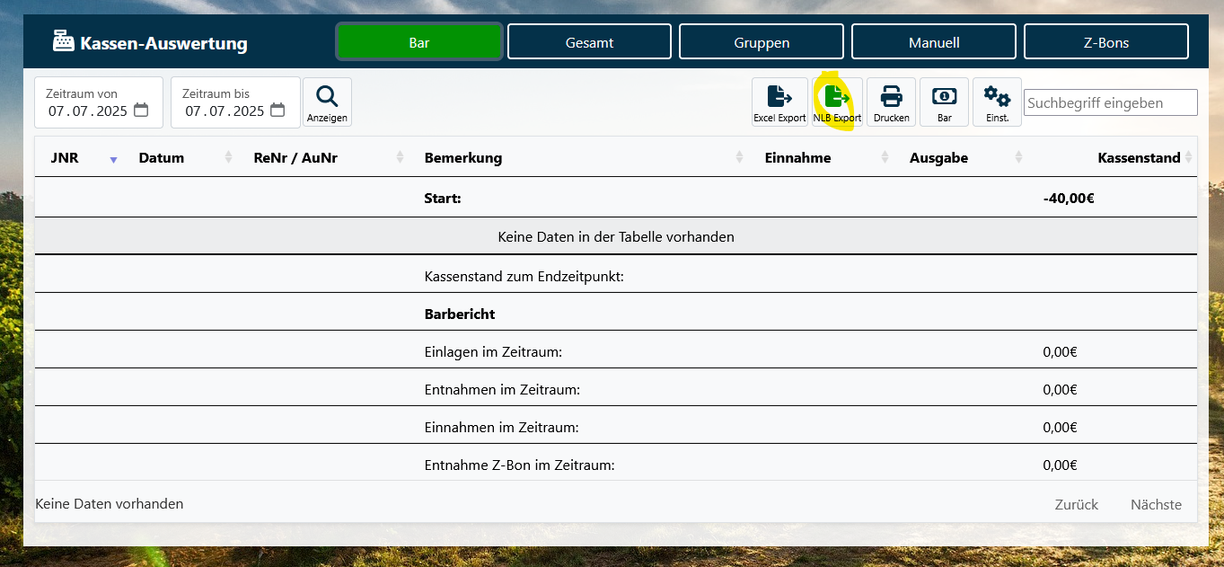Switch to the Gruppen tab

click(761, 42)
